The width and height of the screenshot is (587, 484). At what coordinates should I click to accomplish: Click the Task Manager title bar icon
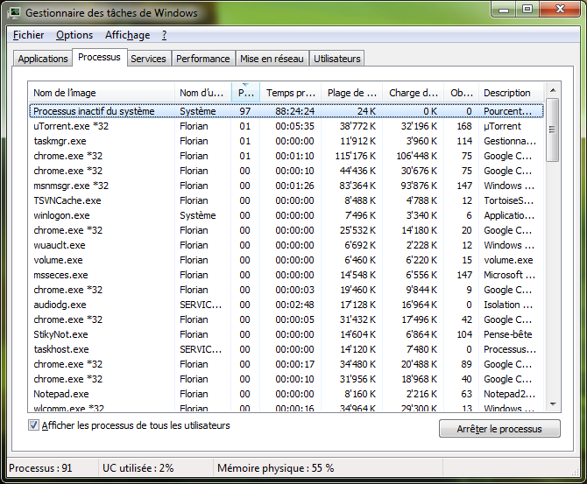coord(15,13)
